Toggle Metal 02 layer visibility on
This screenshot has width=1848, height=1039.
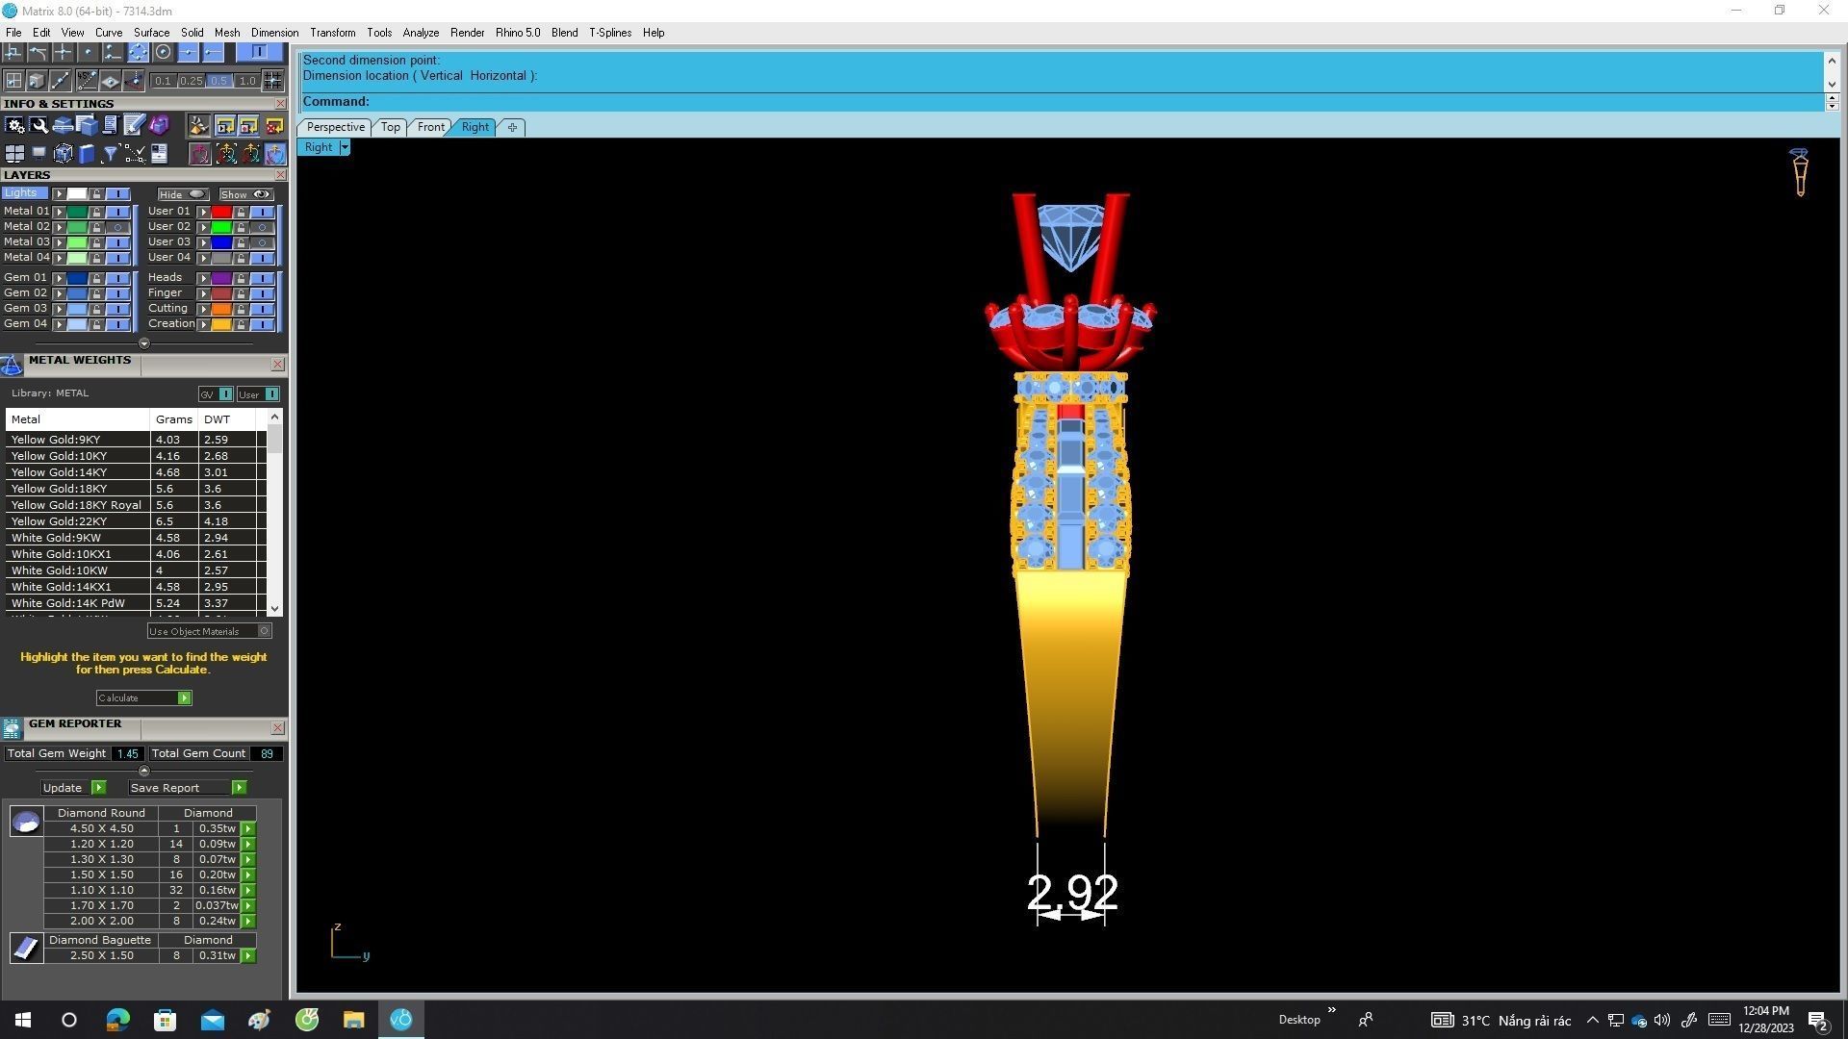117,227
